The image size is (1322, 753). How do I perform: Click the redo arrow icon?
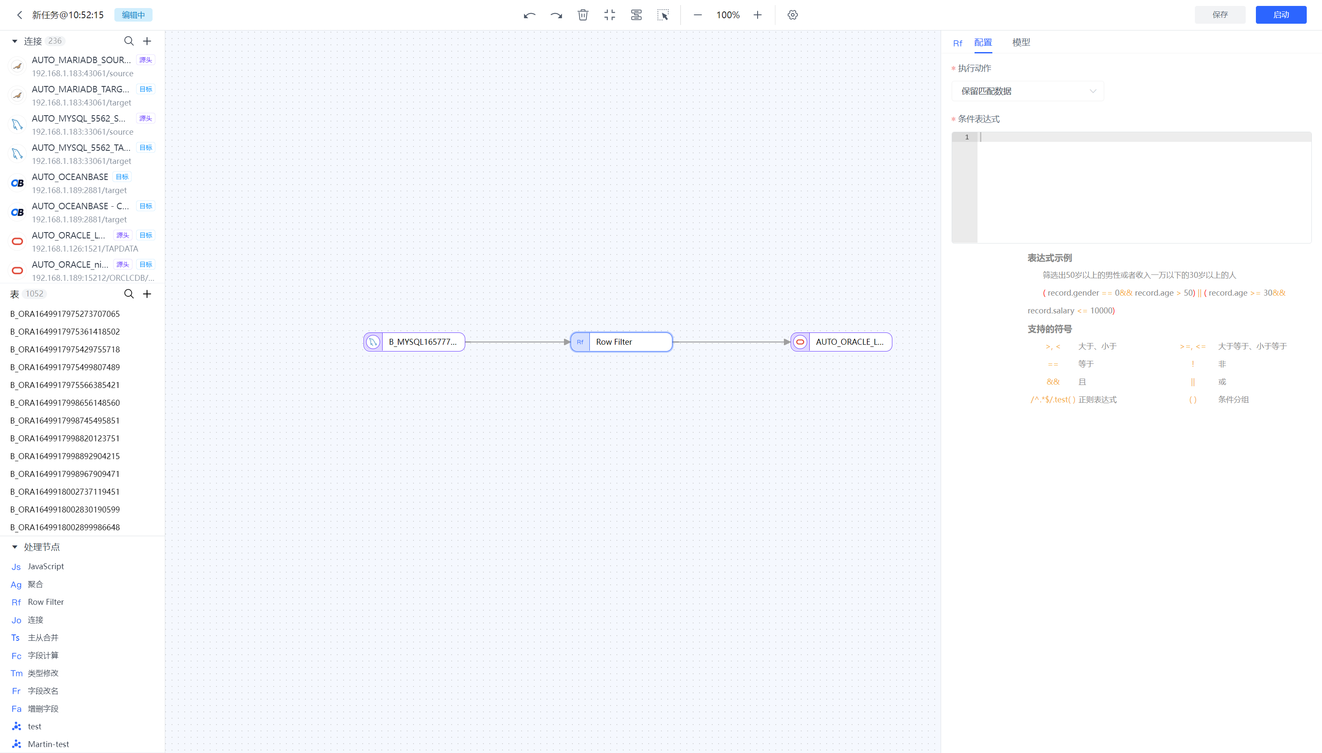click(x=556, y=15)
